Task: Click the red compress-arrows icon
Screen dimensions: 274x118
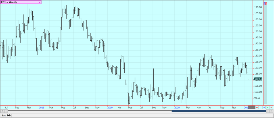Action: (271, 107)
